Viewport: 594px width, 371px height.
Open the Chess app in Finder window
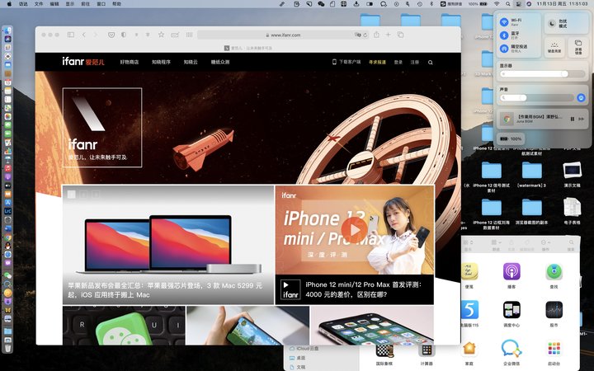[384, 350]
